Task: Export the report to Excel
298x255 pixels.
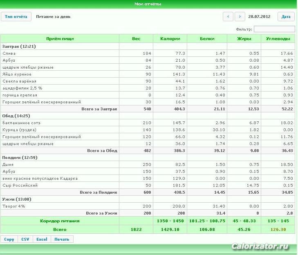Action: (x=42, y=239)
